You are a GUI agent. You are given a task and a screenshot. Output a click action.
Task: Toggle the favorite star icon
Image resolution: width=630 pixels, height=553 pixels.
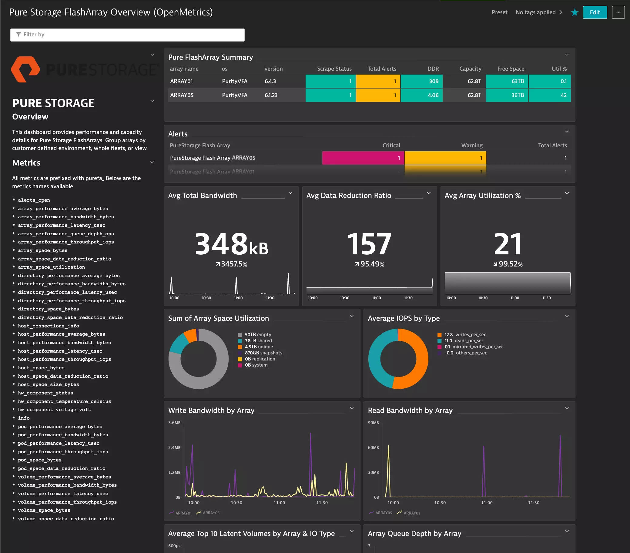coord(575,12)
